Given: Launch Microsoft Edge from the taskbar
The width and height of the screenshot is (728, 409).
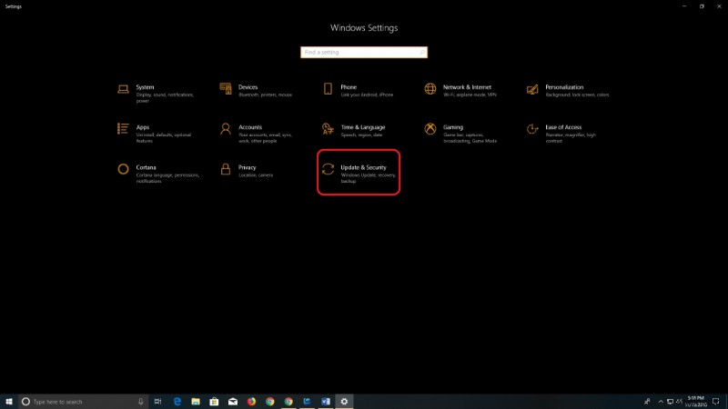Looking at the screenshot, I should 177,402.
